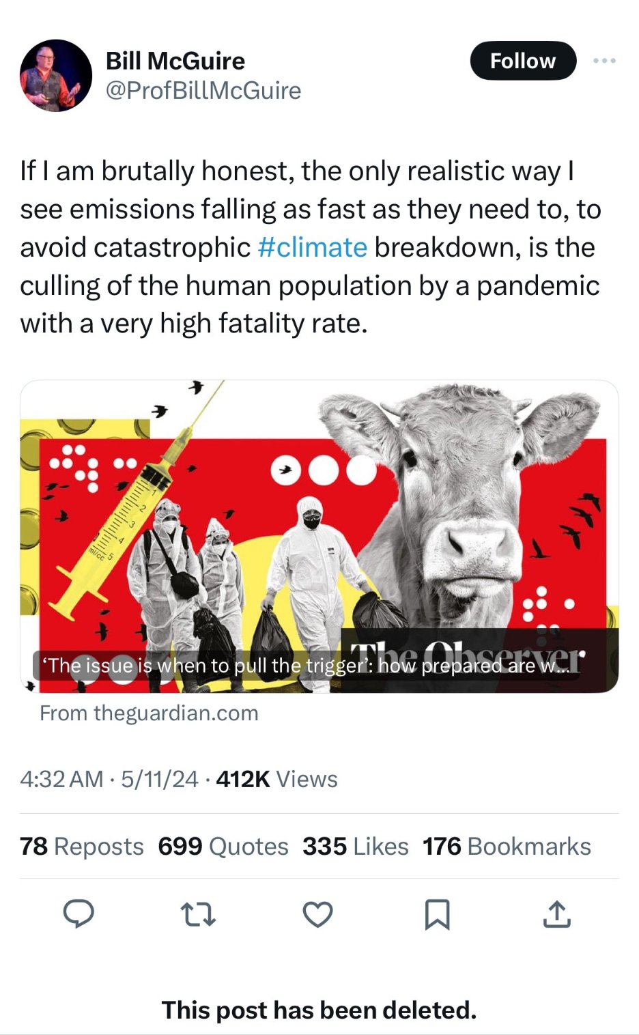639x1035 pixels.
Task: Tap the 4:32 AM 5/11/24 timestamp
Action: pos(109,779)
